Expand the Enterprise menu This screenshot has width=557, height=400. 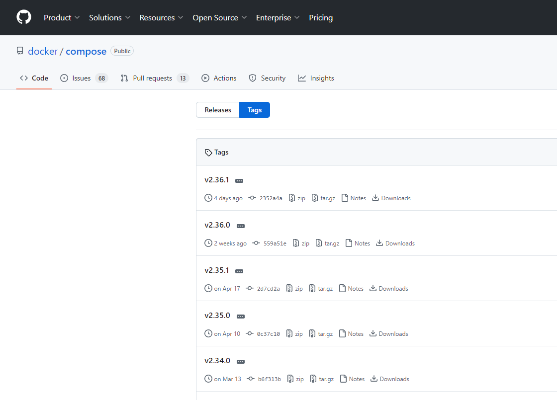[278, 18]
